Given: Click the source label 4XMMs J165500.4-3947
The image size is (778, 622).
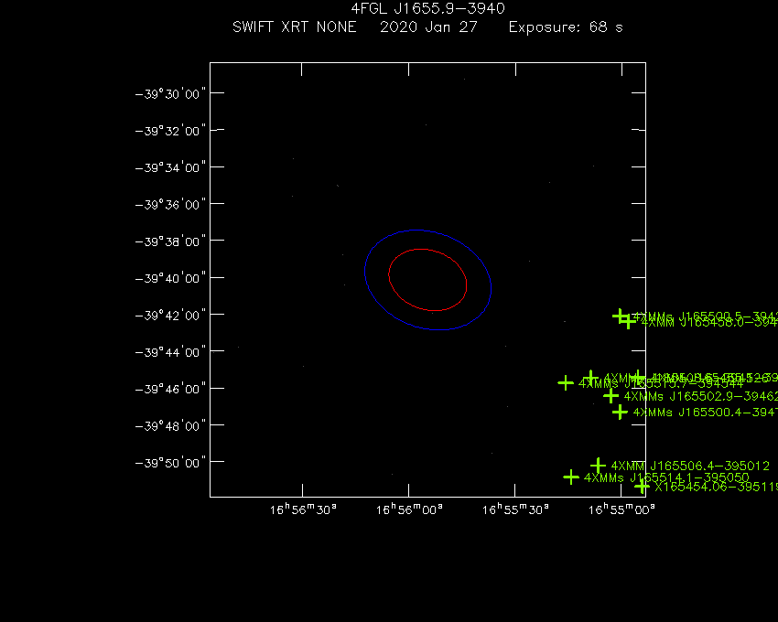Looking at the screenshot, I should pos(705,413).
